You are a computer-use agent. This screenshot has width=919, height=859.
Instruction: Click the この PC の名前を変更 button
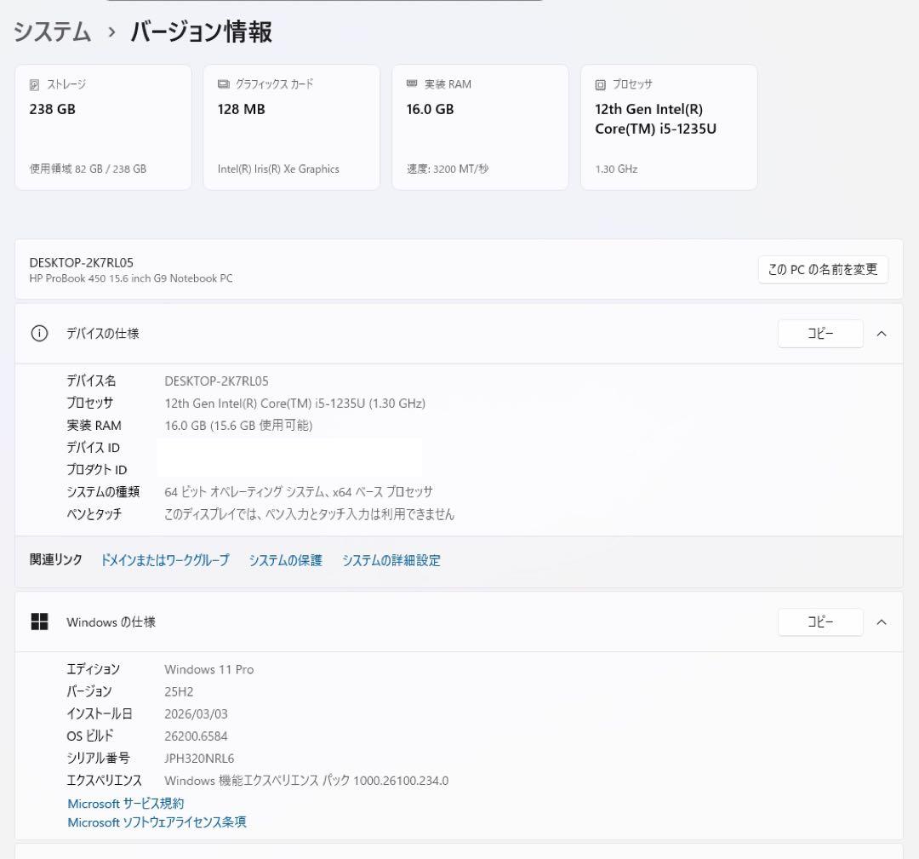click(823, 270)
